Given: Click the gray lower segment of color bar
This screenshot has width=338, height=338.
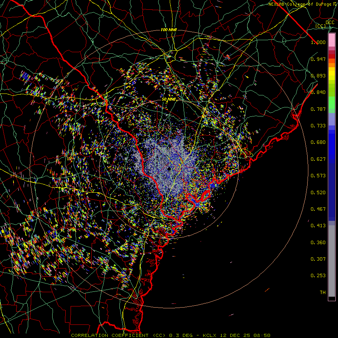Looking at the screenshot, I should click(332, 261).
